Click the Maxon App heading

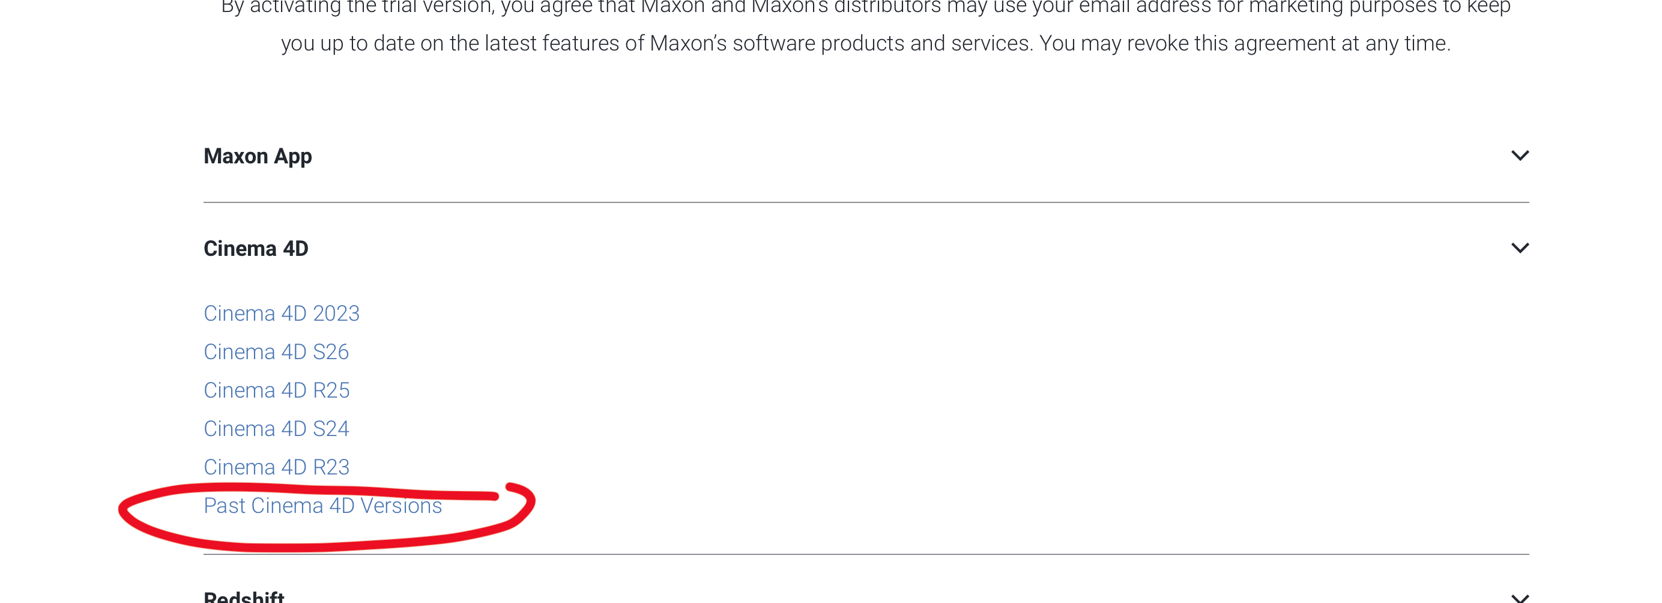point(258,156)
